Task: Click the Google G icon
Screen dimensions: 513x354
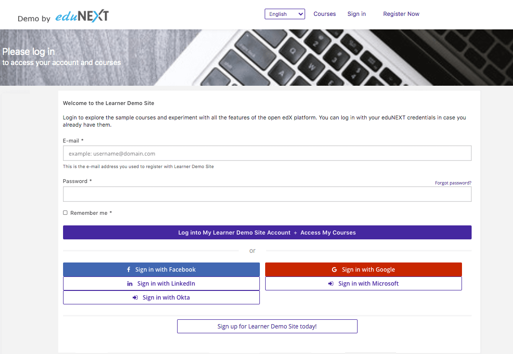Action: (334, 270)
